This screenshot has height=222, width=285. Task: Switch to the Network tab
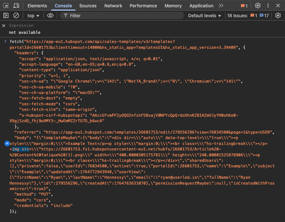pyautogui.click(x=113, y=6)
